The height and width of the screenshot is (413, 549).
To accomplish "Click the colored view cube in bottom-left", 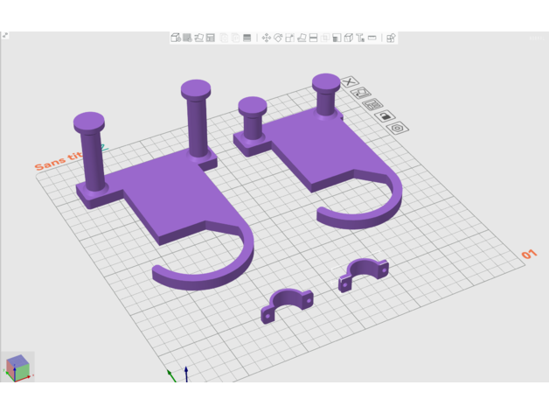I will [x=17, y=367].
